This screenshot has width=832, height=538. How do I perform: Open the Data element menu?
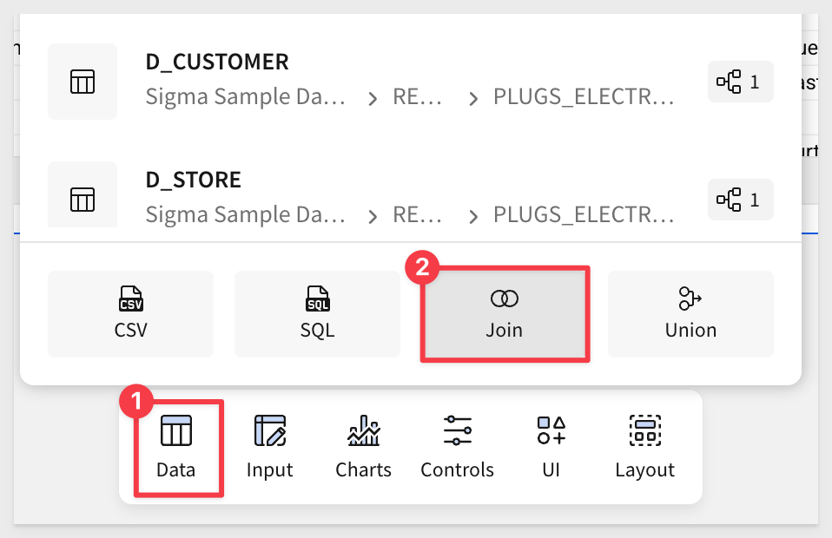[x=176, y=447]
